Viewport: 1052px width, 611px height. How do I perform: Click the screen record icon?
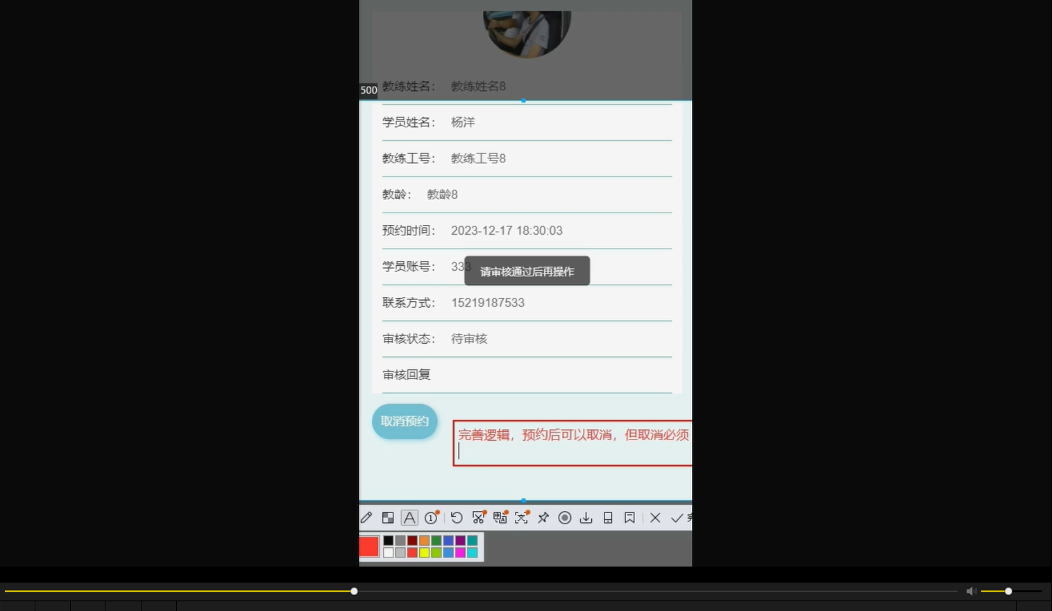pos(565,517)
